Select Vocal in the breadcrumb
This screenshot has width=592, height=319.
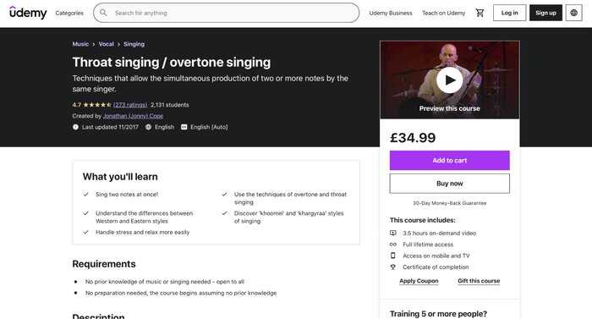click(x=106, y=44)
